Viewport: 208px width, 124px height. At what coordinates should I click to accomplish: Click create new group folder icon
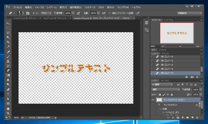click(187, 117)
